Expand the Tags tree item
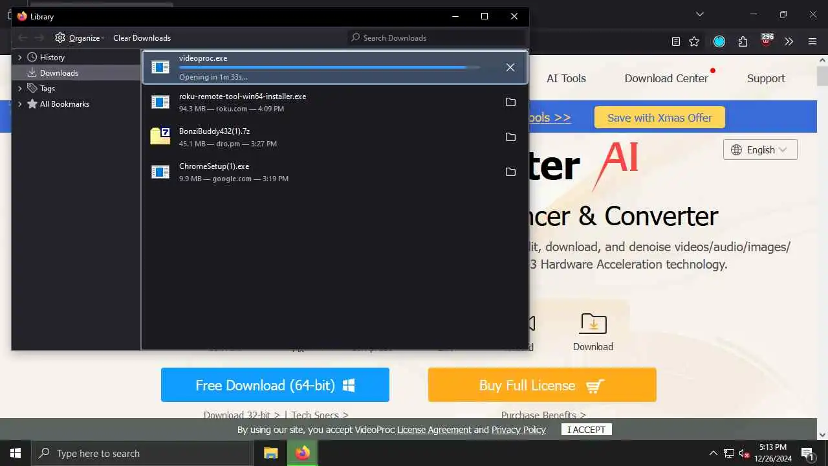Image resolution: width=828 pixels, height=466 pixels. click(x=20, y=88)
